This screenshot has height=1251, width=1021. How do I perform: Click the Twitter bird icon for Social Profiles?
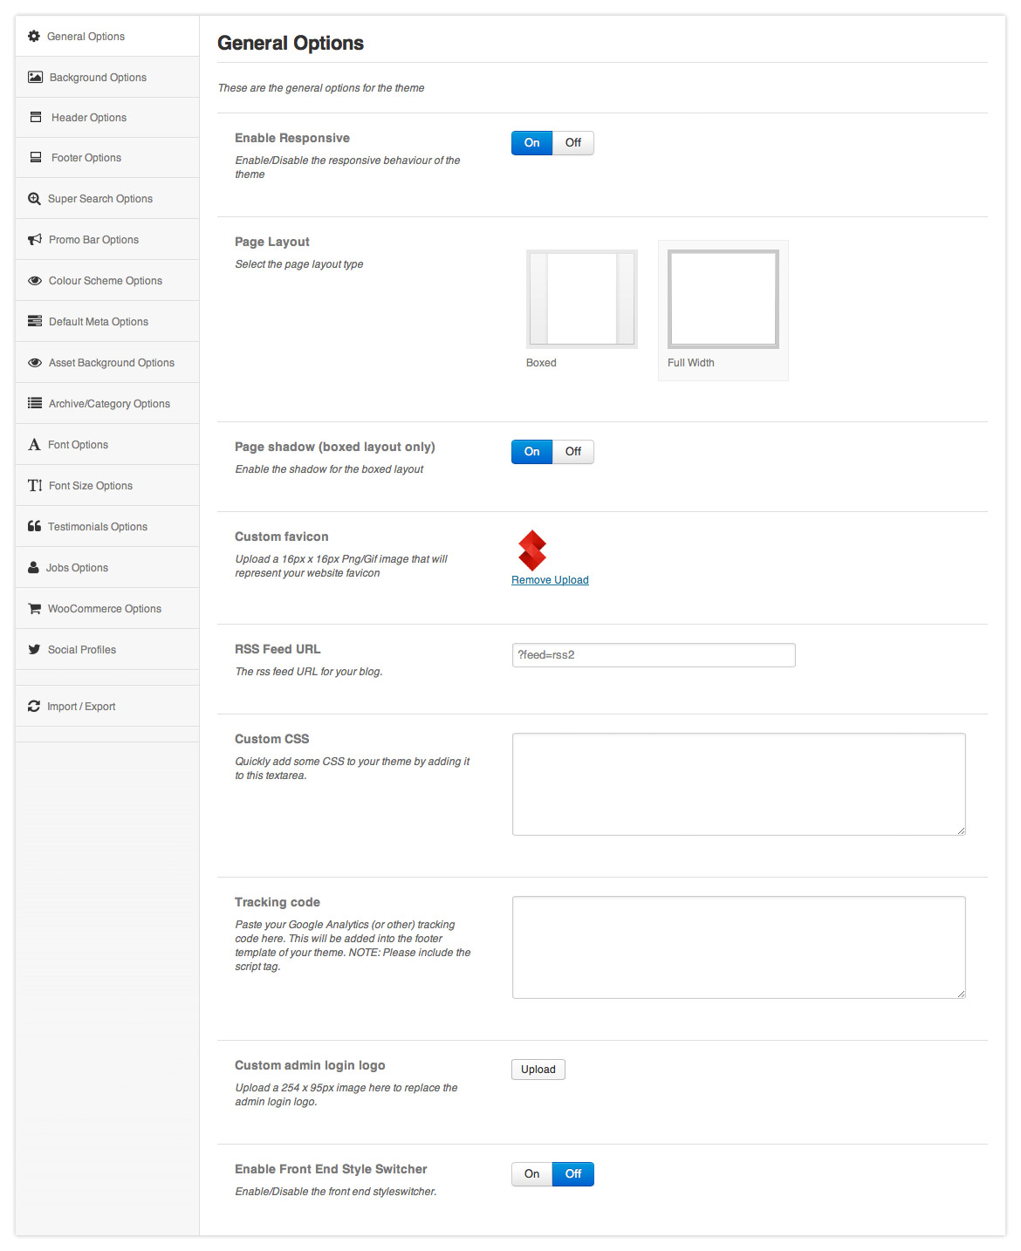coord(34,650)
